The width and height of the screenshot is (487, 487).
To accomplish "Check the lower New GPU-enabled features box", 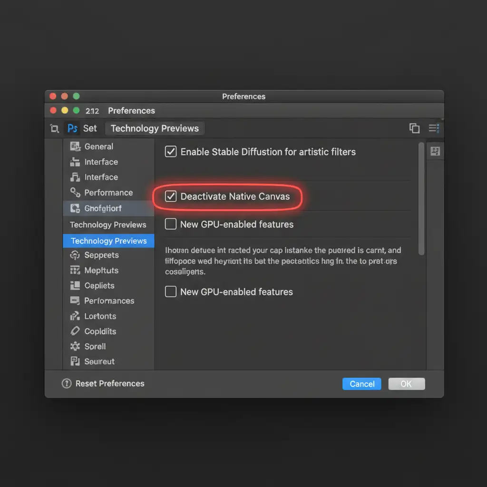I will click(x=170, y=292).
